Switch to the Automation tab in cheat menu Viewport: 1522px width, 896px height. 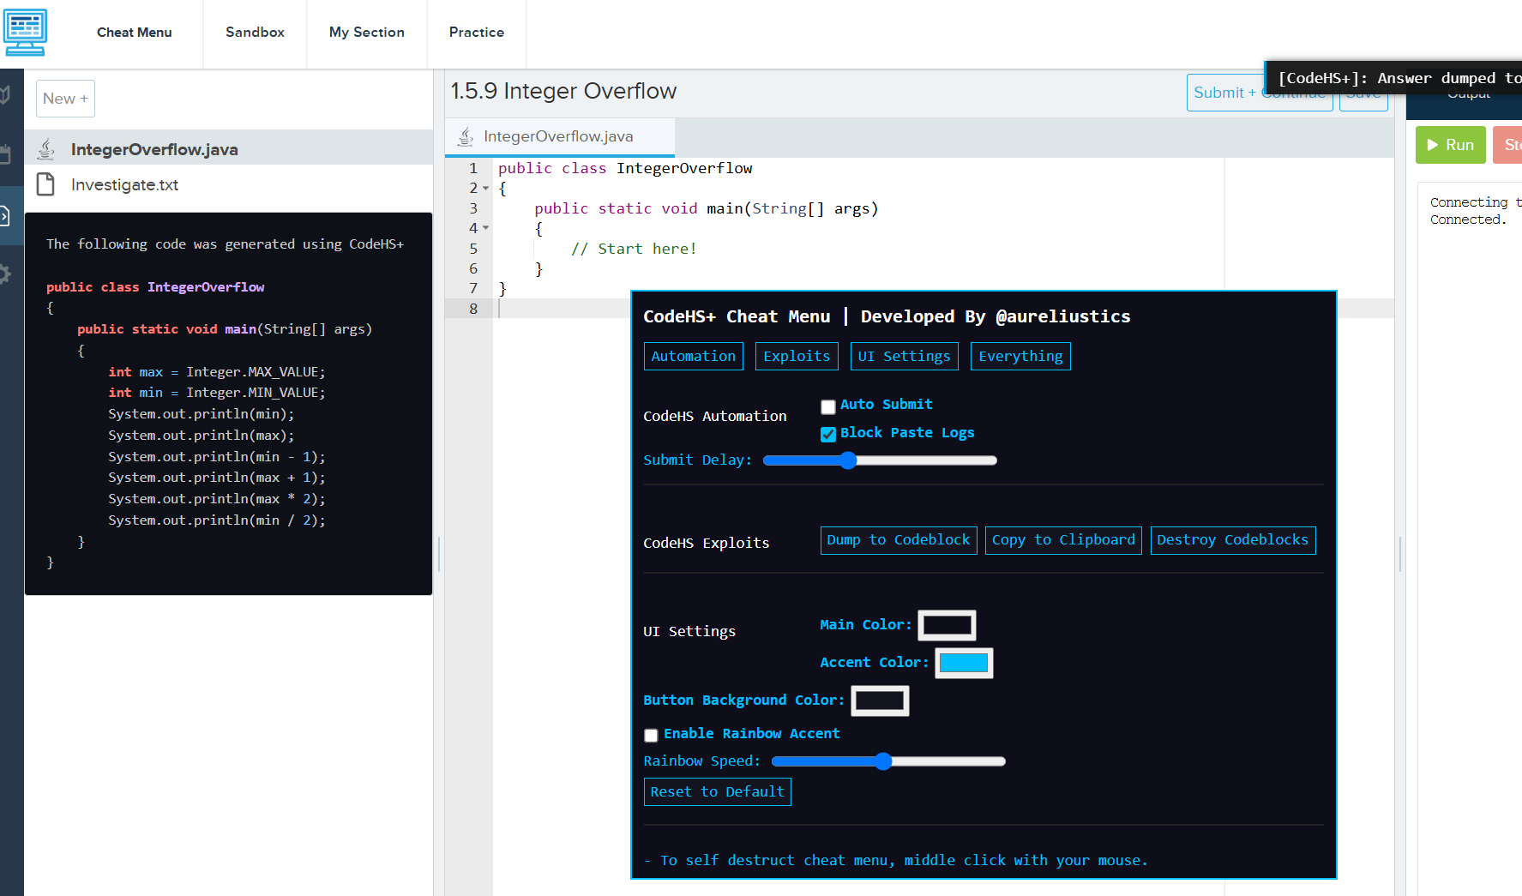tap(694, 357)
